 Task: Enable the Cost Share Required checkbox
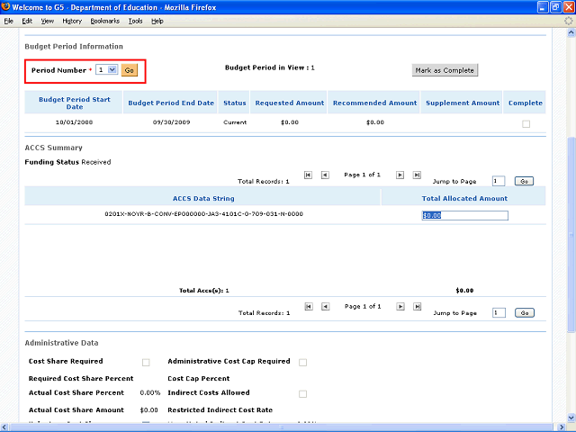point(146,363)
